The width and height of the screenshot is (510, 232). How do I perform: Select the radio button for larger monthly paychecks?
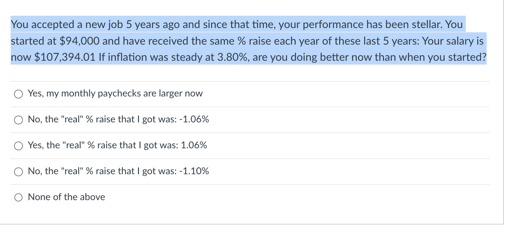(18, 94)
